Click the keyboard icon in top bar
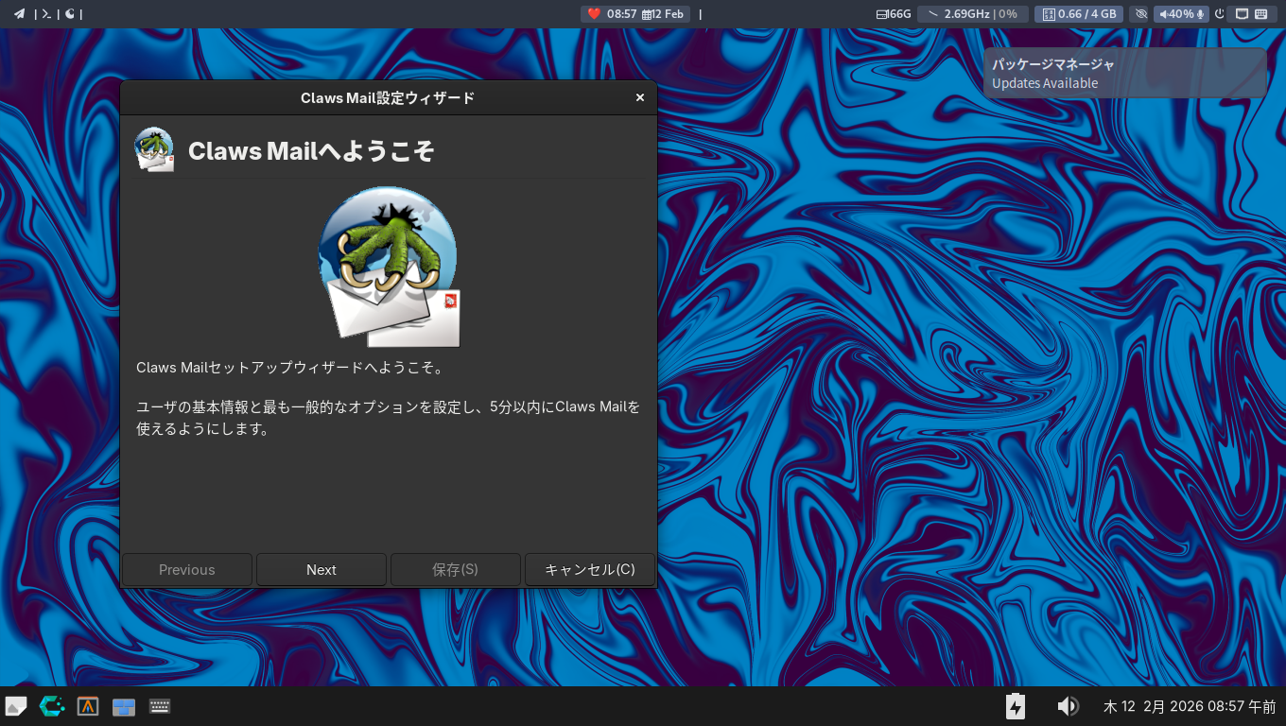 coord(1261,14)
